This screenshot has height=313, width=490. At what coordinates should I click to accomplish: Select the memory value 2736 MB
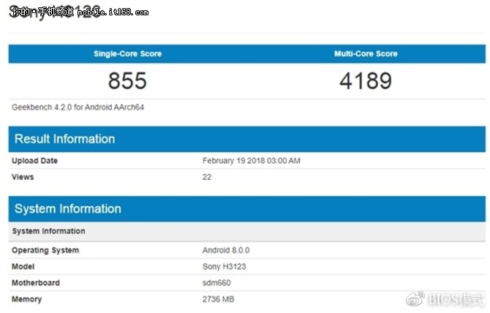pyautogui.click(x=218, y=299)
